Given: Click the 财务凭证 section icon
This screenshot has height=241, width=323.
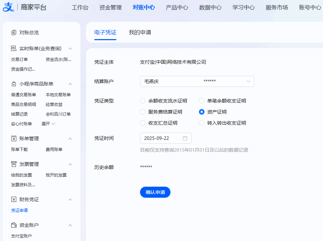Looking at the screenshot, I should [x=14, y=199].
